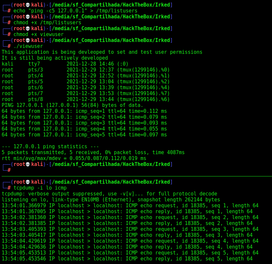This screenshot has height=264, width=272.
Task: Click the tcpdump line at 13:54:05.453546
Action: pyautogui.click(x=127, y=258)
